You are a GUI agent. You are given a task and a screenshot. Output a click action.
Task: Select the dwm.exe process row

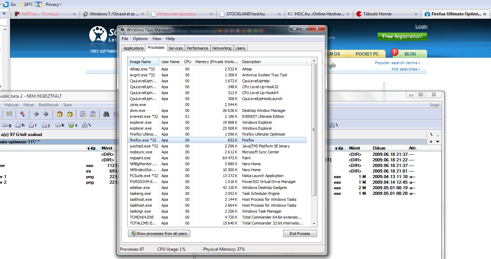click(x=217, y=111)
